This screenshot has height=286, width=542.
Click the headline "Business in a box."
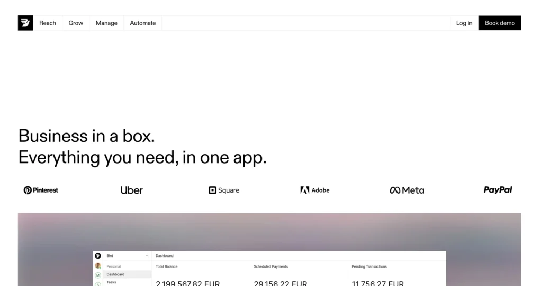(86, 136)
